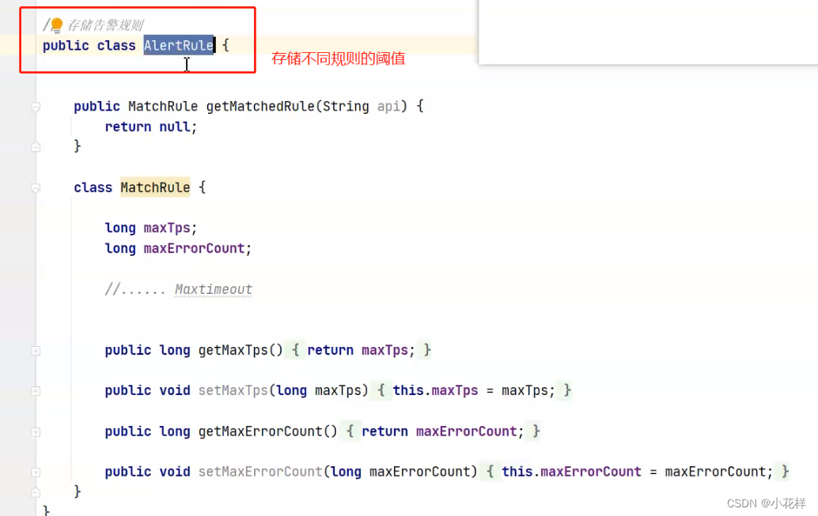
Task: Click the unused api parameter
Action: pos(388,107)
